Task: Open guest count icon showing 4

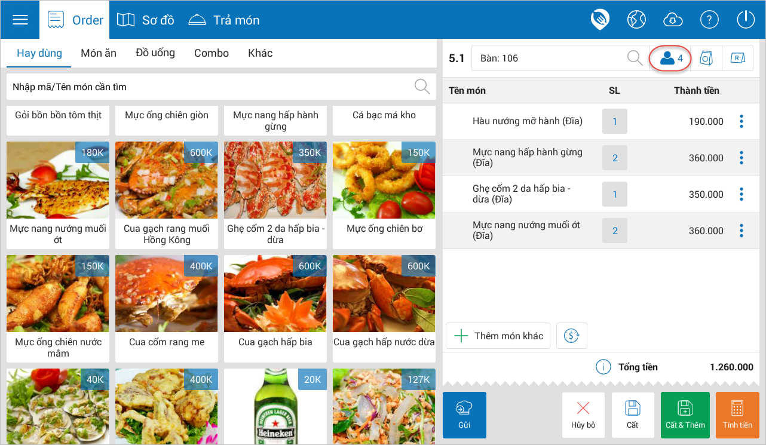Action: 670,59
